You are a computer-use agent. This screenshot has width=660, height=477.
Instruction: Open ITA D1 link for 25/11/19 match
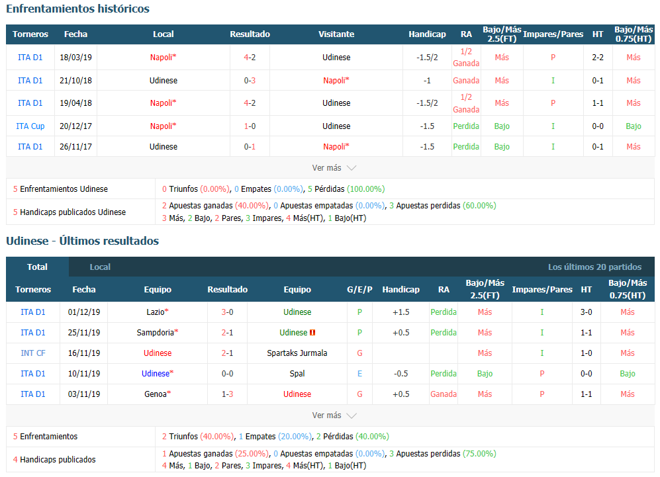33,332
